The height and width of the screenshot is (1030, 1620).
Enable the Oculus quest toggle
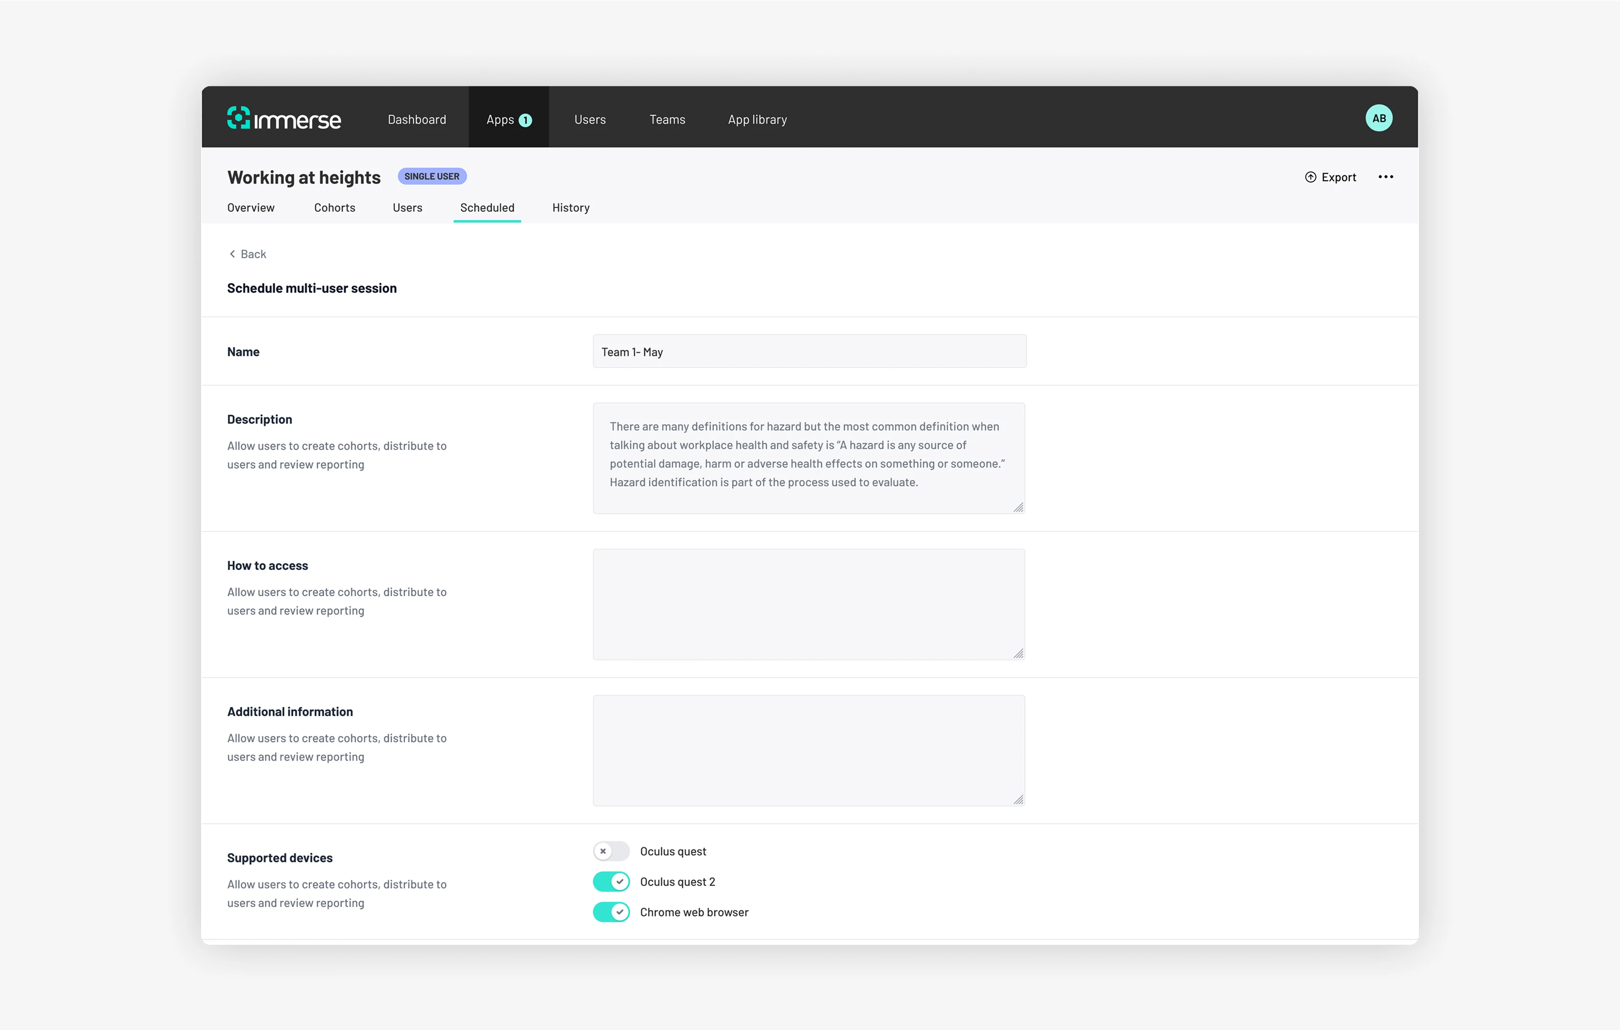[x=611, y=852]
